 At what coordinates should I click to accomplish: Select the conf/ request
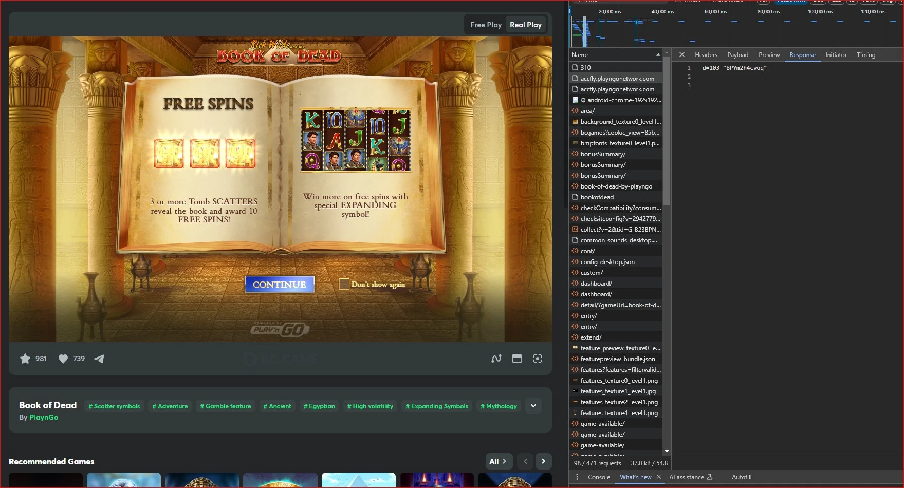(x=616, y=251)
